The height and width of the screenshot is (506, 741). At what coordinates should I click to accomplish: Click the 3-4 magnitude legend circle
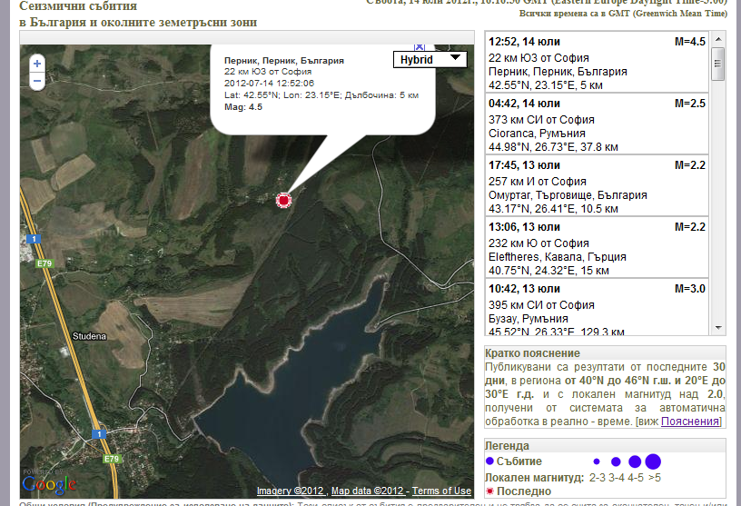coord(616,461)
